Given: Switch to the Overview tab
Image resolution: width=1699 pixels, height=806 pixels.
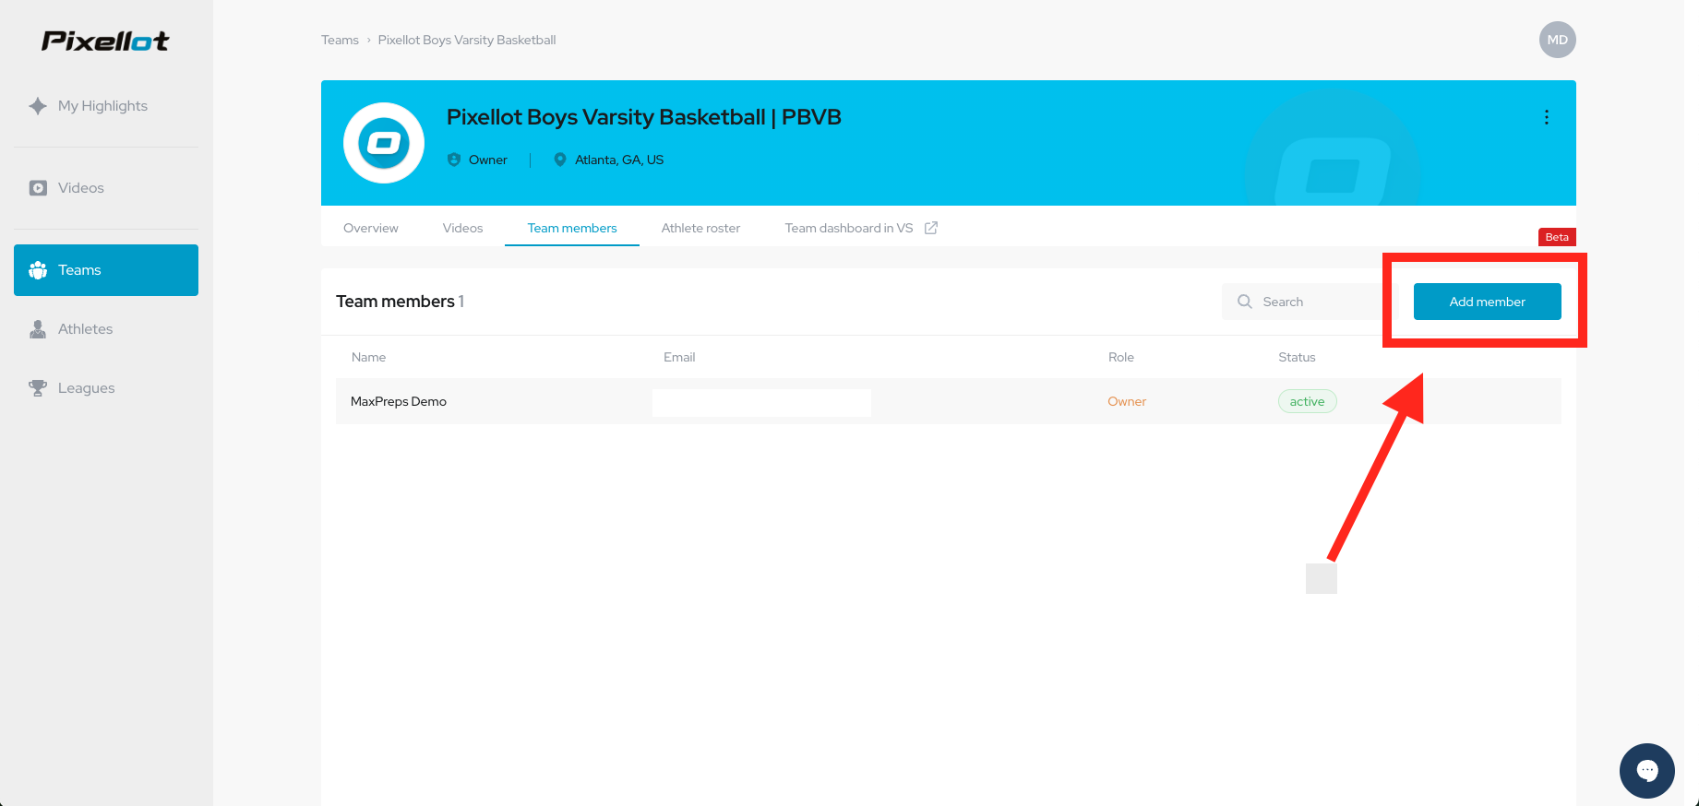Looking at the screenshot, I should [371, 228].
